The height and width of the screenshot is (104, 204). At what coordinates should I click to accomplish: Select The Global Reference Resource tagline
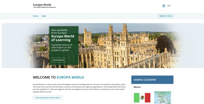[x=44, y=7]
